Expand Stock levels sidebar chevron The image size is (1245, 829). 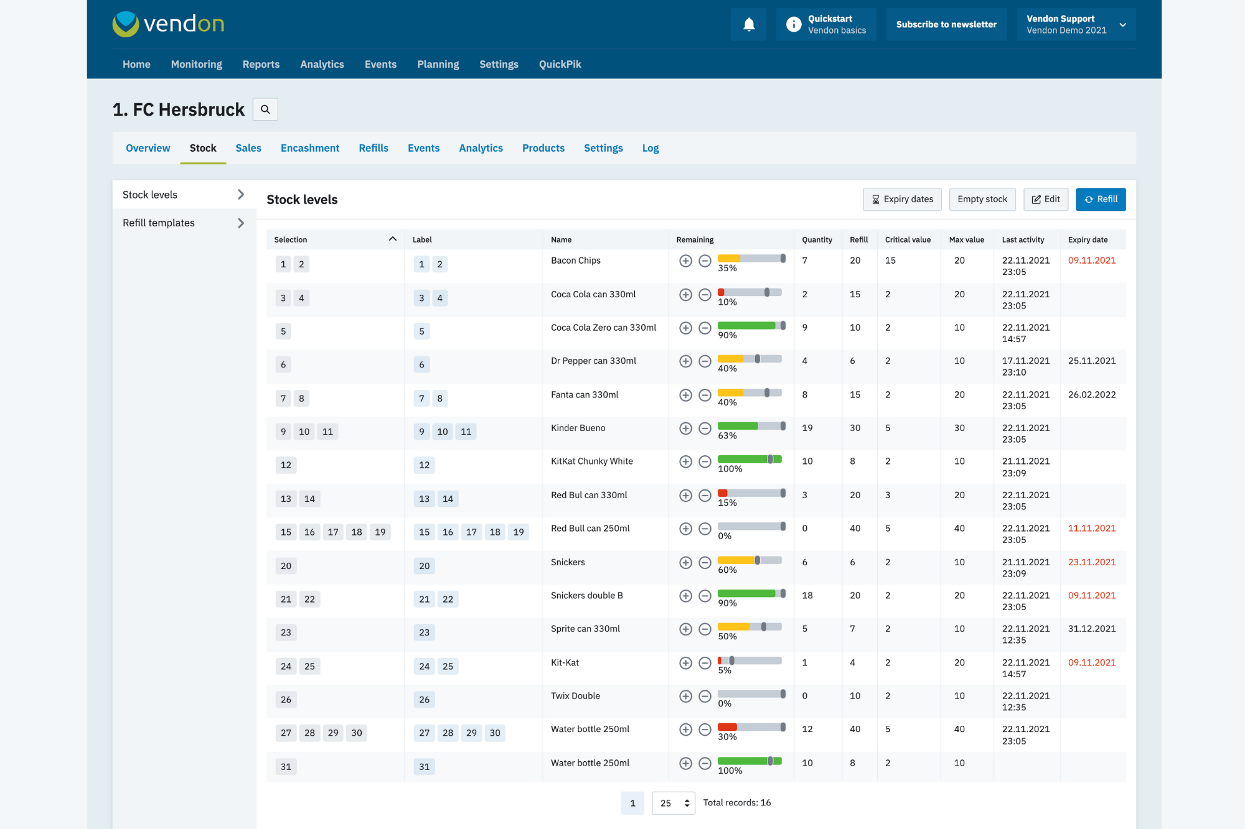pos(241,195)
